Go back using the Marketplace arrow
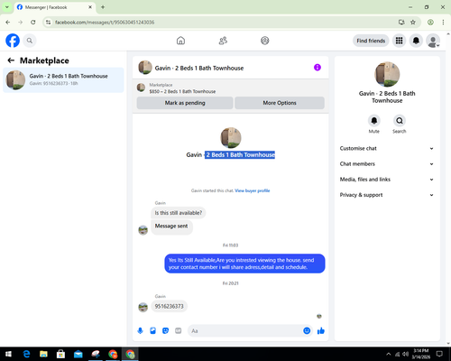451x361 pixels. (x=11, y=60)
